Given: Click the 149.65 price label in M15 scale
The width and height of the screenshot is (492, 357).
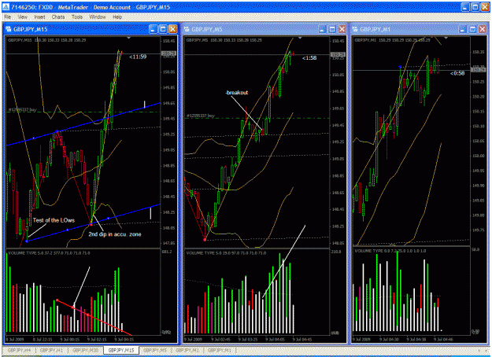Looking at the screenshot, I should coord(168,103).
